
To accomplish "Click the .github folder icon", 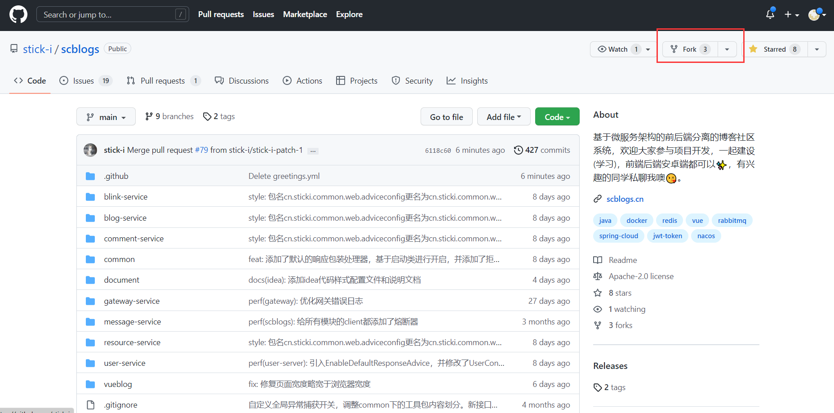I will [90, 176].
